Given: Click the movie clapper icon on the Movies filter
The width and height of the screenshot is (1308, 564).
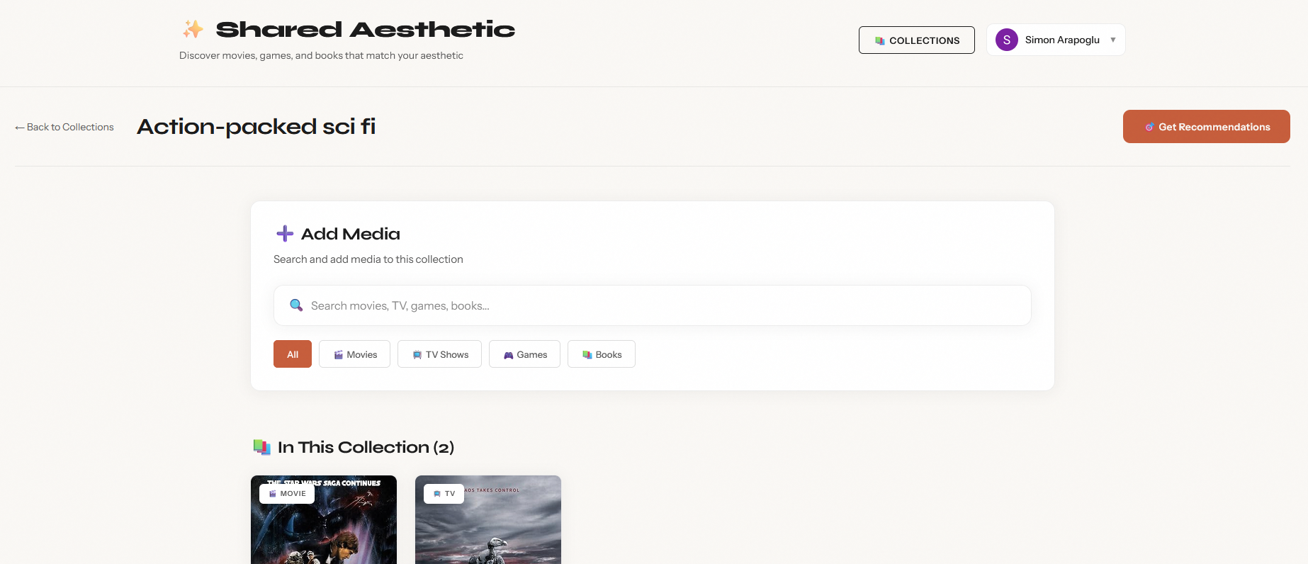Looking at the screenshot, I should click(x=338, y=354).
